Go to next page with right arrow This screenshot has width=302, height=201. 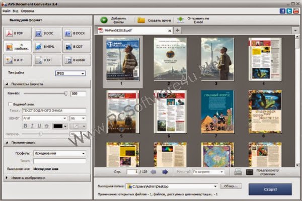[x=165, y=172]
